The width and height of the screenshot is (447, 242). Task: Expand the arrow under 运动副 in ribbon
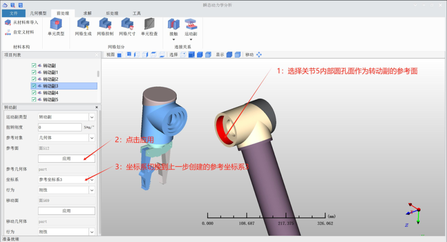pos(191,40)
